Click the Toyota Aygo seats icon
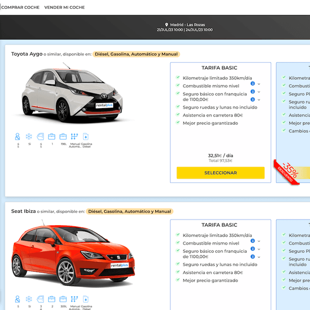This screenshot has width=310, height=310. (18, 136)
